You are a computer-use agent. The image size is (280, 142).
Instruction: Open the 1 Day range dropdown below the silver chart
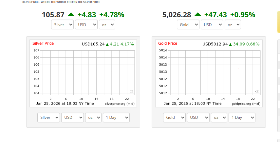click(116, 118)
